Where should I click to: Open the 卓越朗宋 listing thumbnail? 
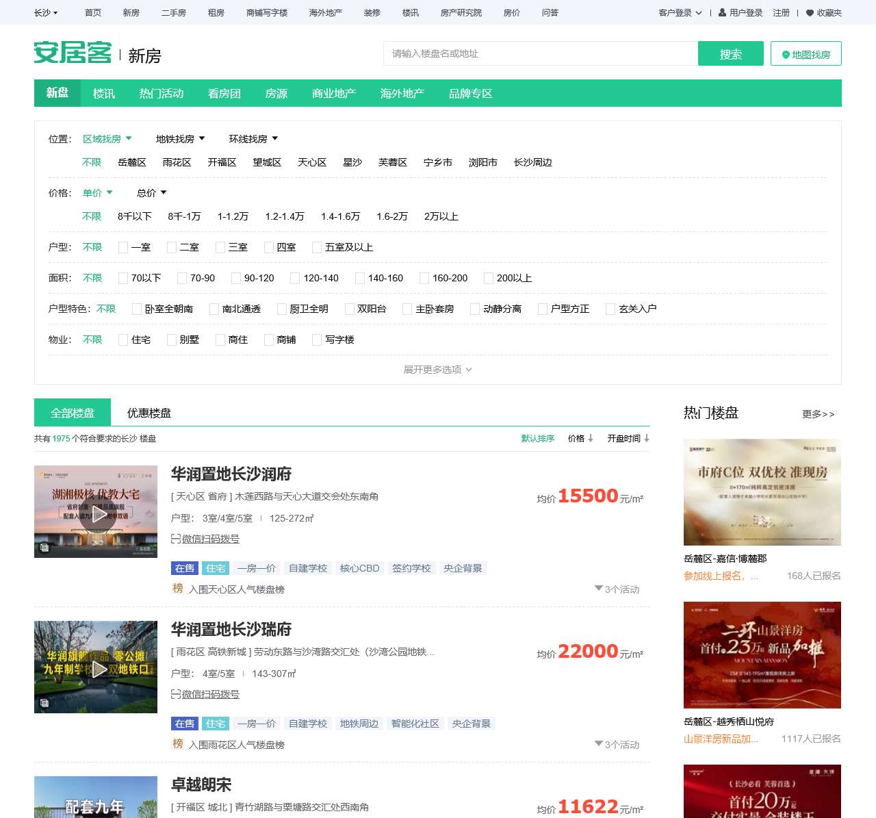coord(96,797)
